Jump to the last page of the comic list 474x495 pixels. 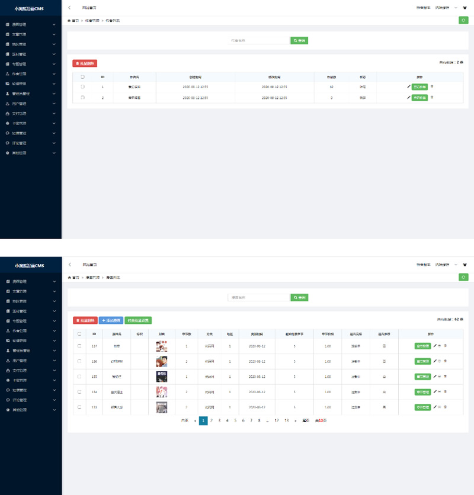tap(306, 420)
